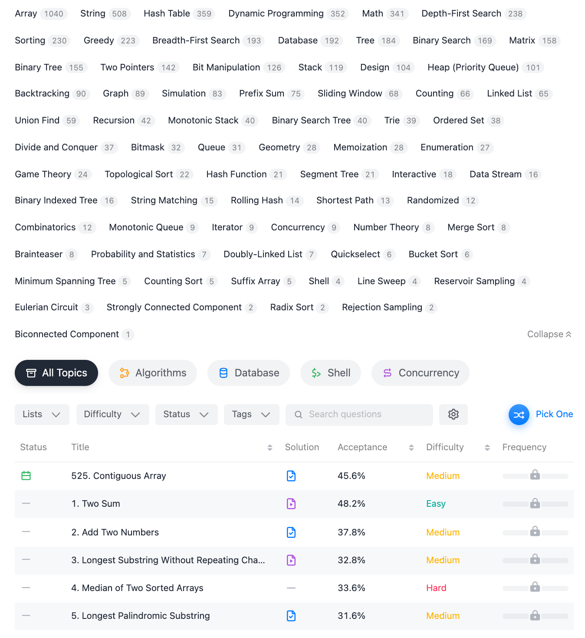Click the locked frequency bar for Two Sum
Viewport: 585px width, 638px height.
535,504
